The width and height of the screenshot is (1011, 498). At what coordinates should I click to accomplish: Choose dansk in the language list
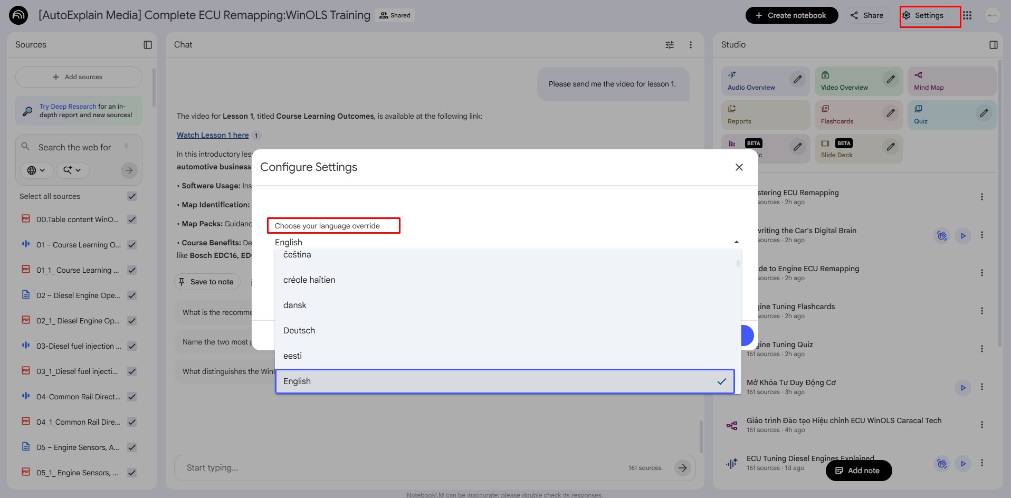pos(295,305)
